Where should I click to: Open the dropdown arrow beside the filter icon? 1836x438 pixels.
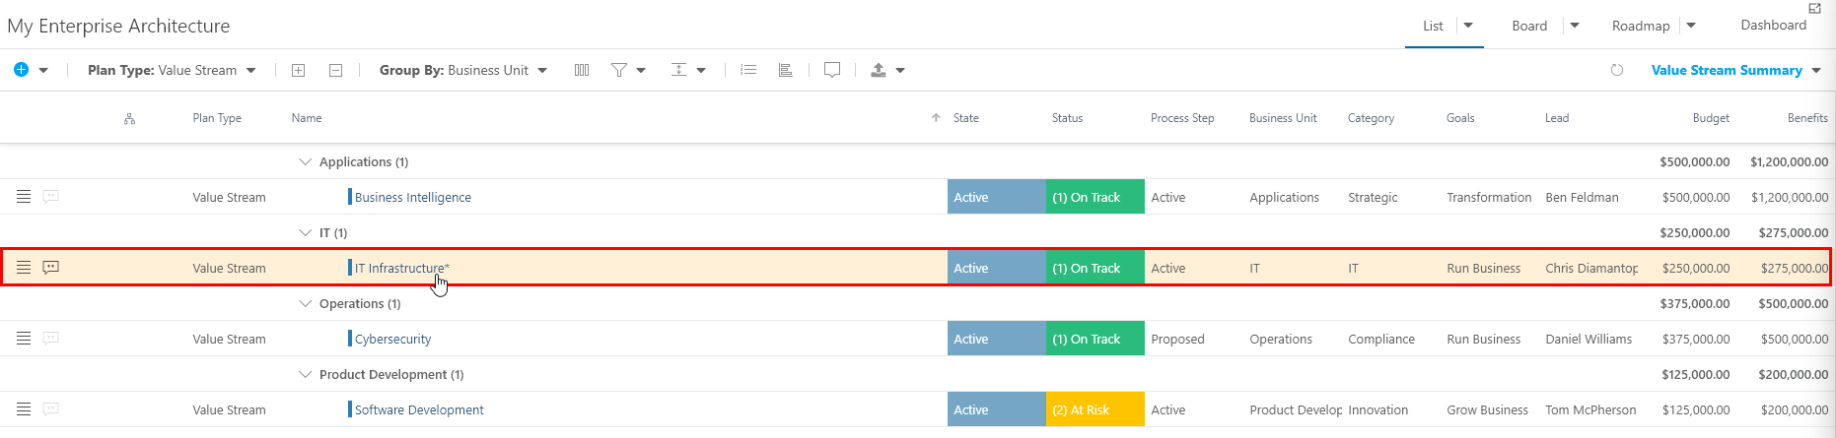pos(641,71)
